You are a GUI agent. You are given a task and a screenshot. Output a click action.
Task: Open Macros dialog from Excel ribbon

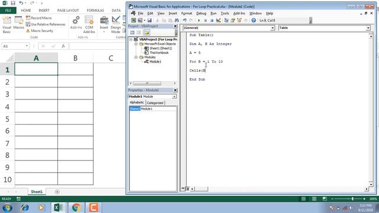(18, 23)
